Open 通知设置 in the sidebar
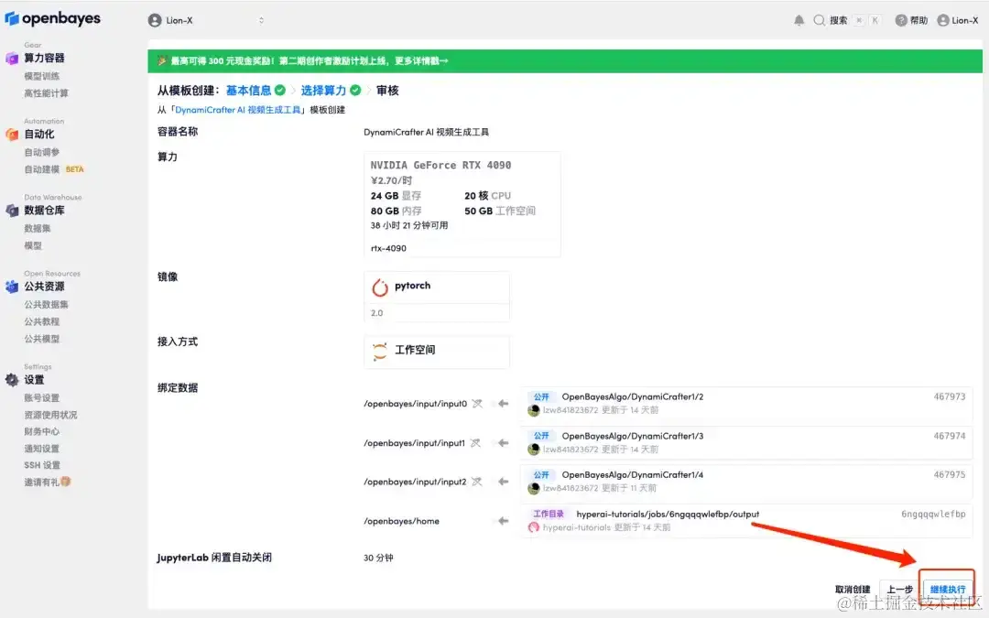This screenshot has width=989, height=618. 41,449
